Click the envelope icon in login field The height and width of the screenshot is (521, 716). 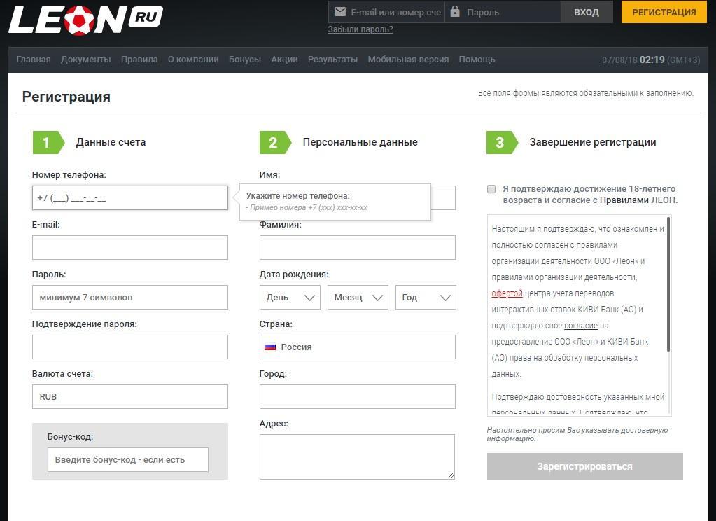340,12
